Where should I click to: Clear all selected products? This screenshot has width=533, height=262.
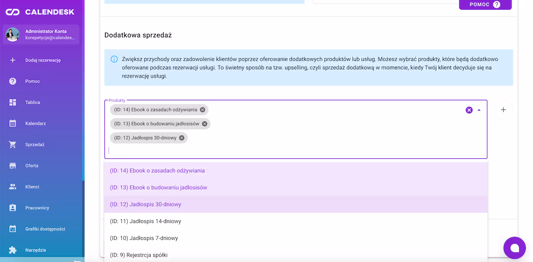pyautogui.click(x=469, y=110)
